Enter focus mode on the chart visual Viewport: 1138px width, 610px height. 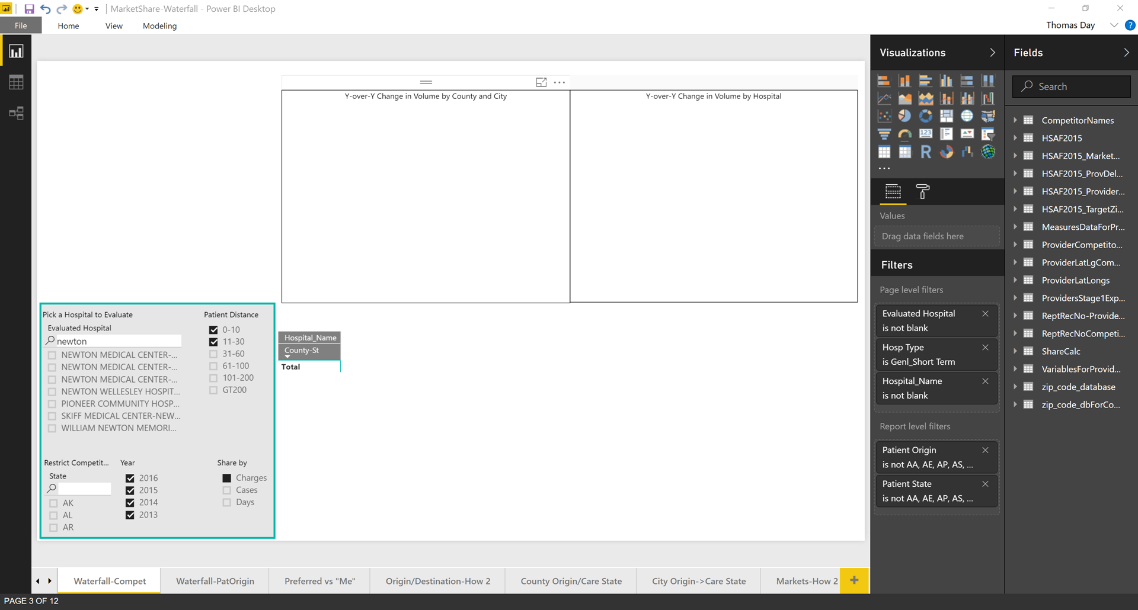pos(541,82)
